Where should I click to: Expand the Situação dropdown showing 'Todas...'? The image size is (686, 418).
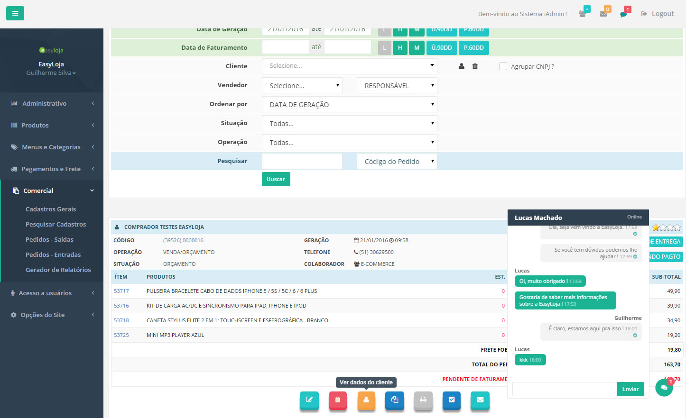click(x=349, y=123)
